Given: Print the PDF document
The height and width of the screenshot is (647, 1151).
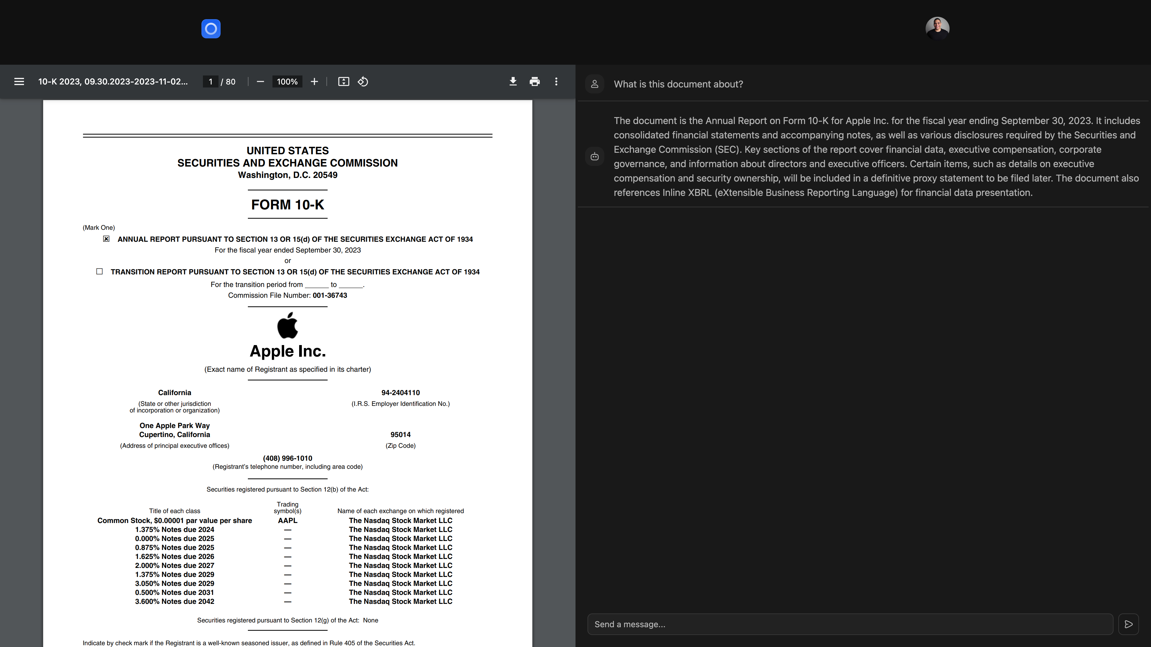Looking at the screenshot, I should [x=534, y=82].
